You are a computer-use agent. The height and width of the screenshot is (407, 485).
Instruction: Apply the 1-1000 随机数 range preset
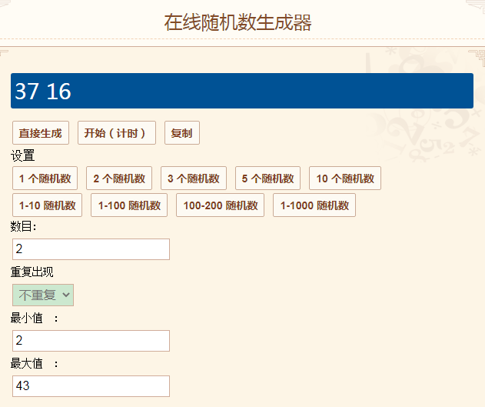tap(314, 205)
